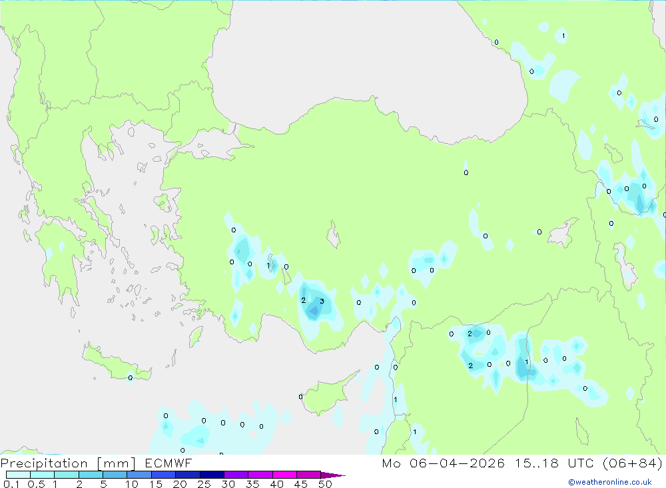Click the '25' legend scale label
Image resolution: width=666 pixels, height=488 pixels.
[x=204, y=484]
